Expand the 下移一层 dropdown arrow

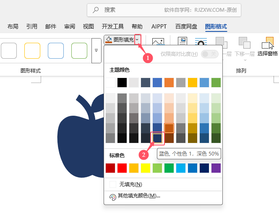pyautogui.click(x=245, y=60)
